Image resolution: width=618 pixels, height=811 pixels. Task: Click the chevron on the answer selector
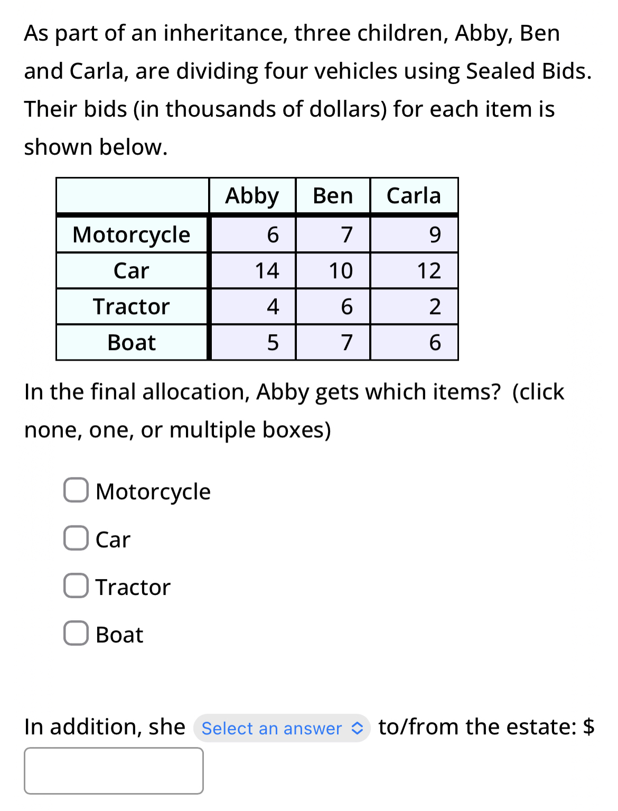tap(358, 729)
